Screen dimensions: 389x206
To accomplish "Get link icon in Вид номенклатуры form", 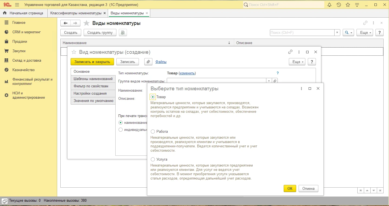I will 290,52.
